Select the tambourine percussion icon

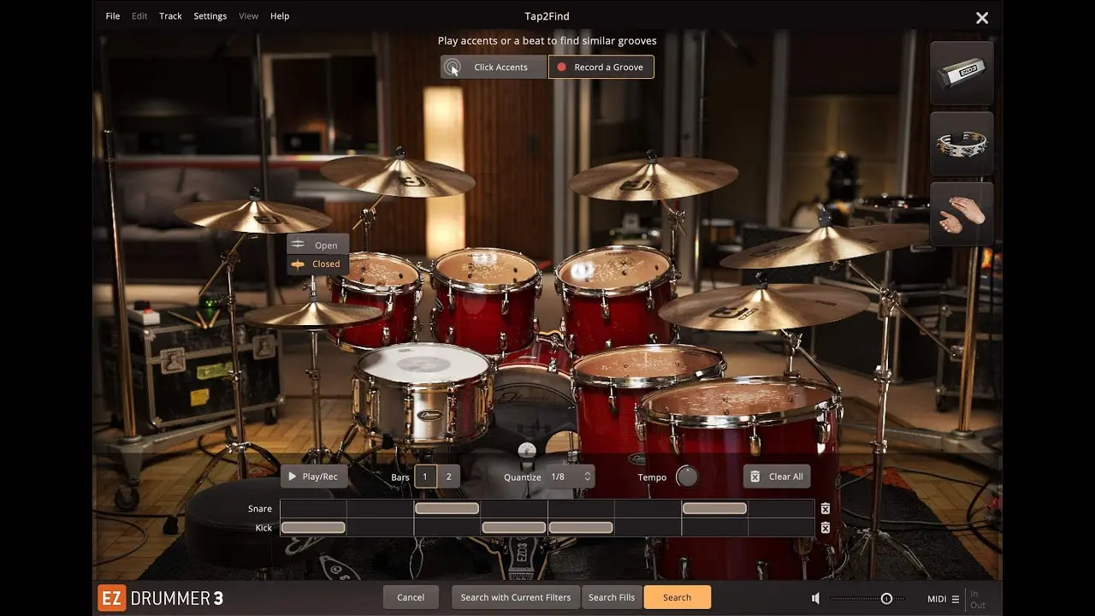point(962,144)
